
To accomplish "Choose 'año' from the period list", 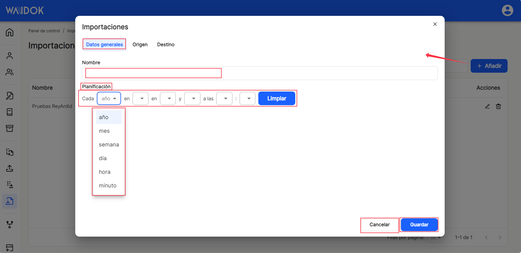I will pyautogui.click(x=109, y=117).
